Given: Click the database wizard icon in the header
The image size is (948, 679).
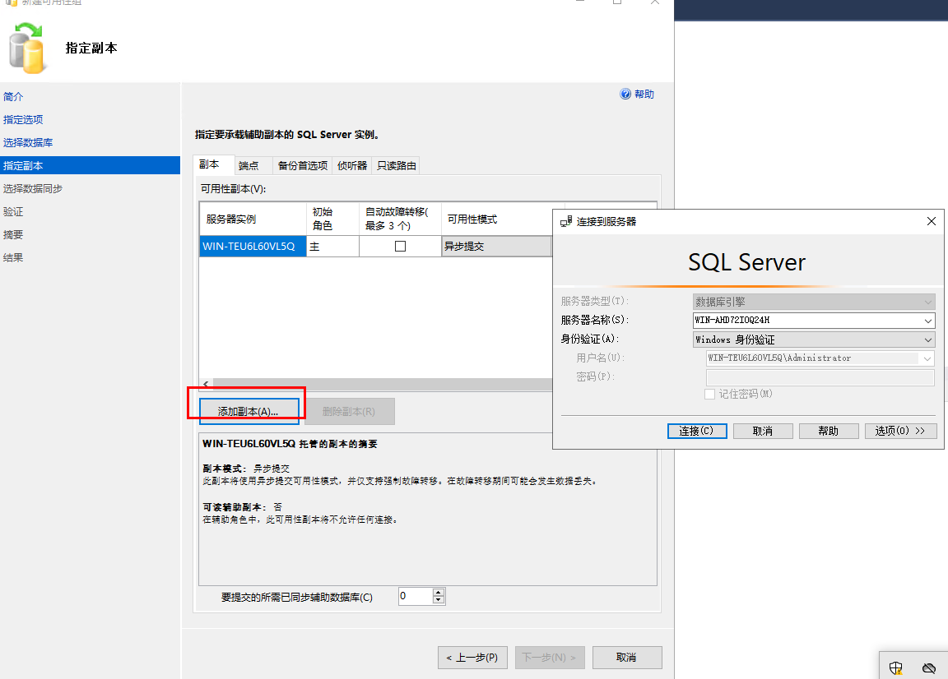Looking at the screenshot, I should (x=27, y=48).
